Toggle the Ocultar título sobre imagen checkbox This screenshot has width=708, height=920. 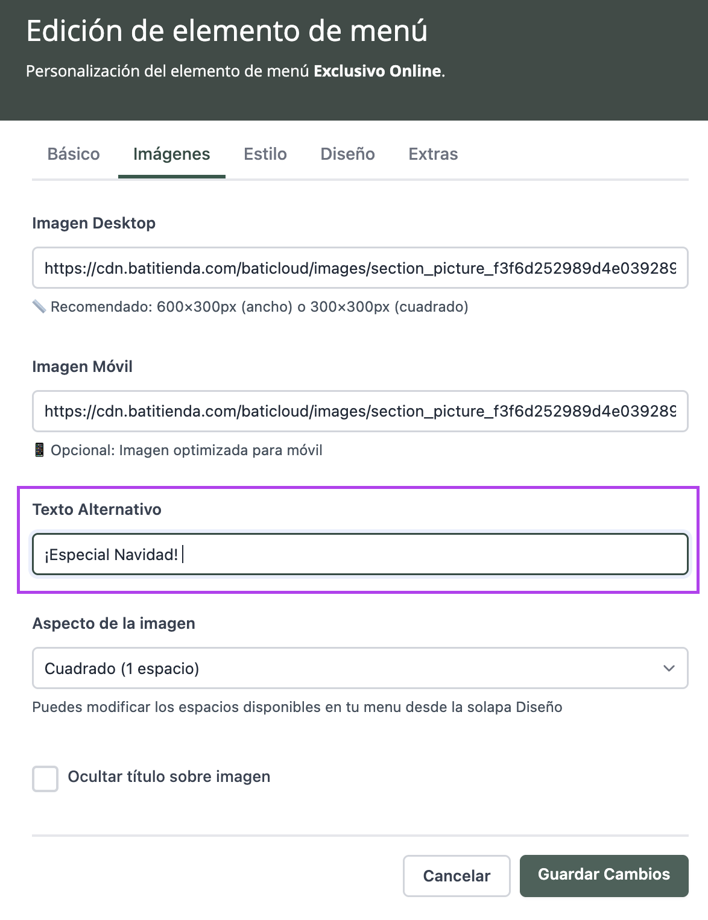click(x=45, y=778)
